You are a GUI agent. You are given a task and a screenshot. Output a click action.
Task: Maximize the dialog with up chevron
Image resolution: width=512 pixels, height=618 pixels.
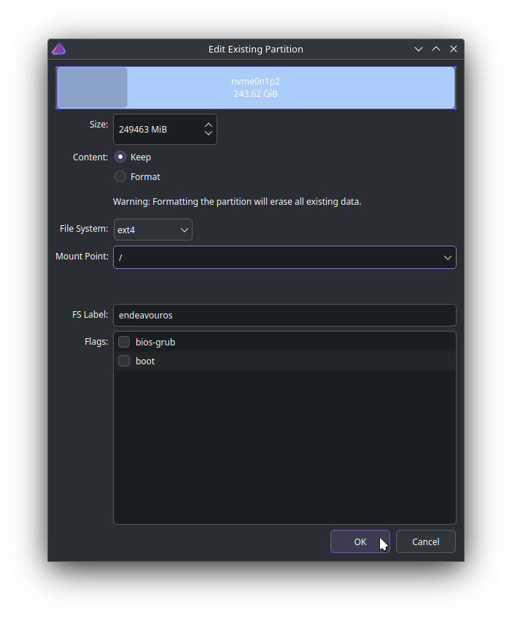[436, 49]
